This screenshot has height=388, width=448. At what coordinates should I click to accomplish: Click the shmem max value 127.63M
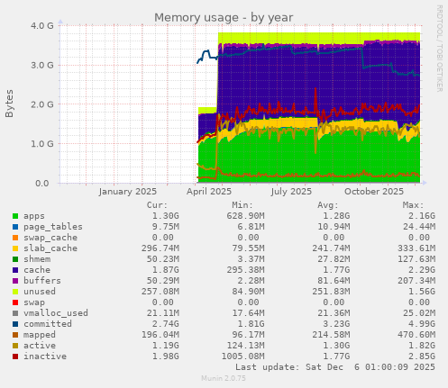[x=416, y=259]
